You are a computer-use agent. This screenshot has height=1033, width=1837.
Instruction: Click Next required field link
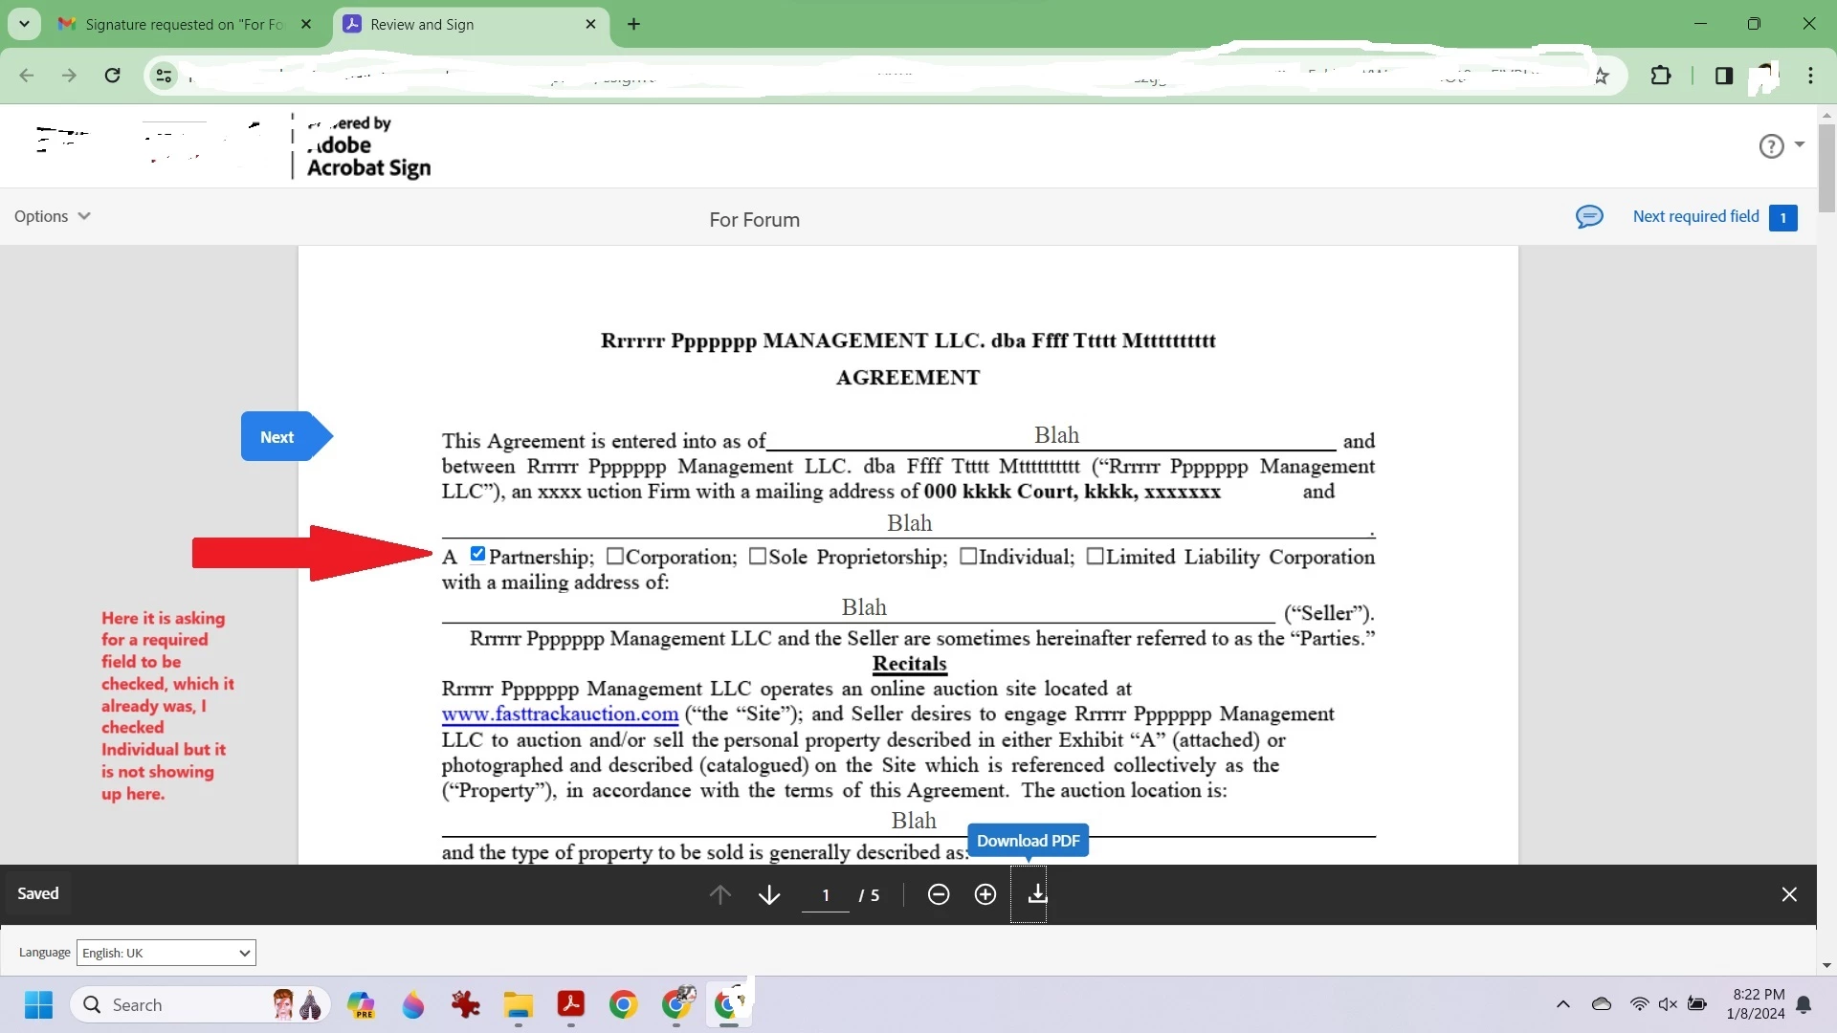(x=1694, y=216)
